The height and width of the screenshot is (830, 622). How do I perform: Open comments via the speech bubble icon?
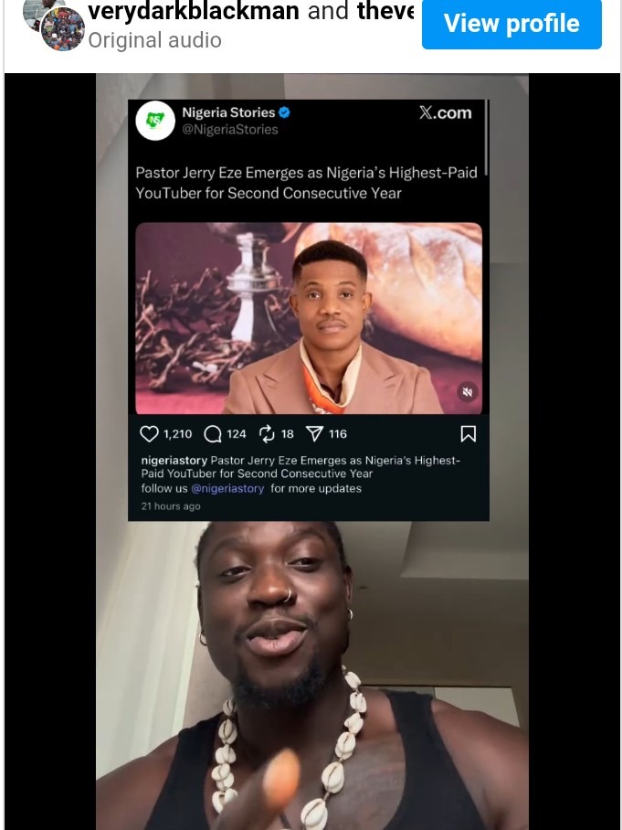pos(213,433)
